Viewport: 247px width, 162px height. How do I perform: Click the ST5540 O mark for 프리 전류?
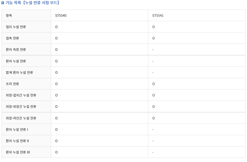pos(56,84)
